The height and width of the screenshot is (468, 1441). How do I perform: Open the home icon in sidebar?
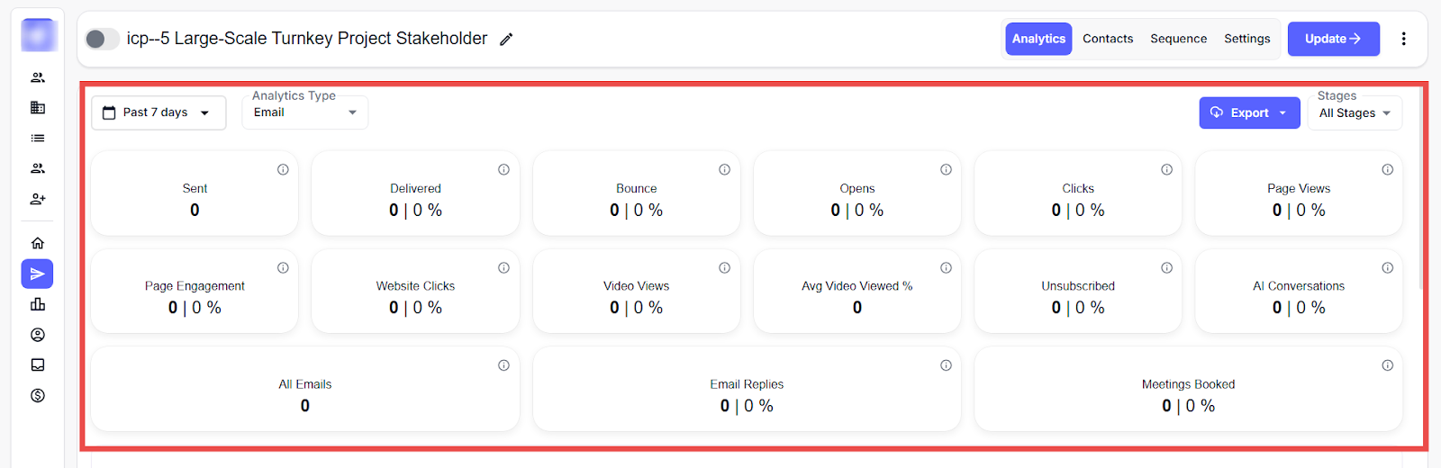37,243
